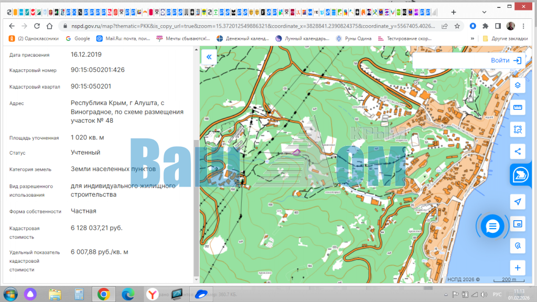Viewport: 537px width, 302px height.
Task: Show hidden bookmarks with the chevron
Action: [473, 38]
